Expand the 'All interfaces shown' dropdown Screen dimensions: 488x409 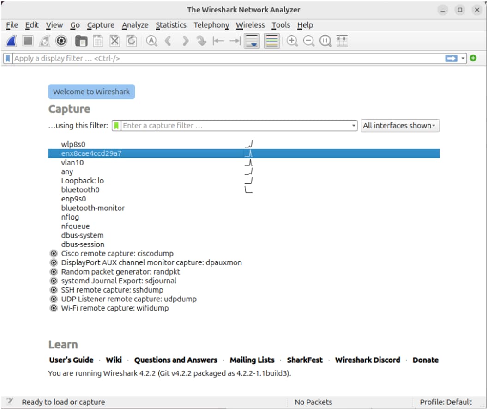pos(400,126)
